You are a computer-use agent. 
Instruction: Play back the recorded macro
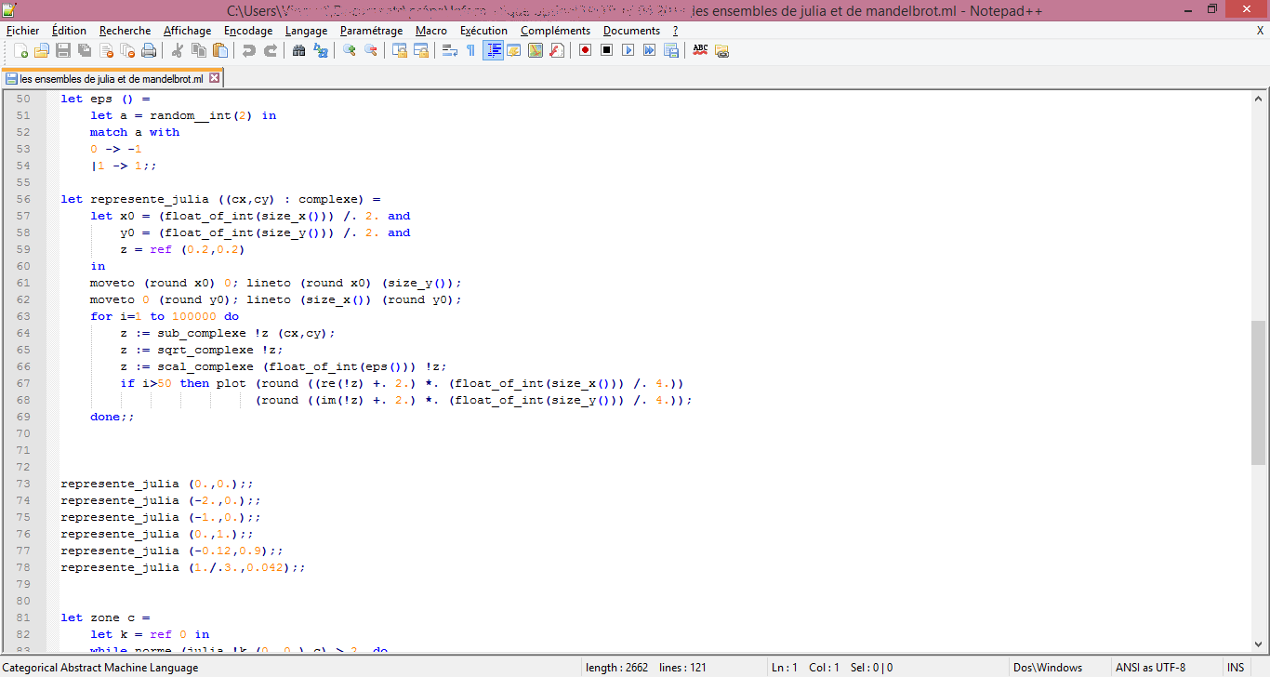coord(628,50)
